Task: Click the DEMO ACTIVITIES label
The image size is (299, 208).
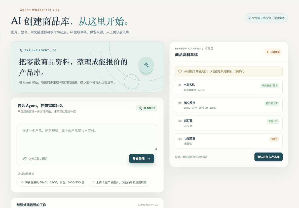Action: (148, 205)
